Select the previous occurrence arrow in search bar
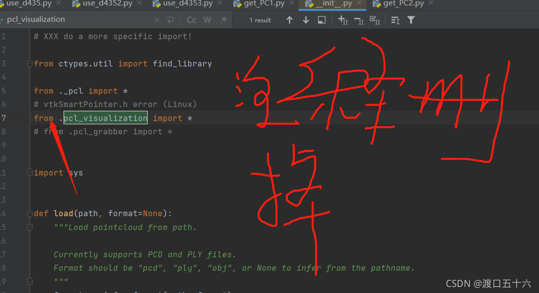Screen dimensions: 539x293 click(x=290, y=20)
